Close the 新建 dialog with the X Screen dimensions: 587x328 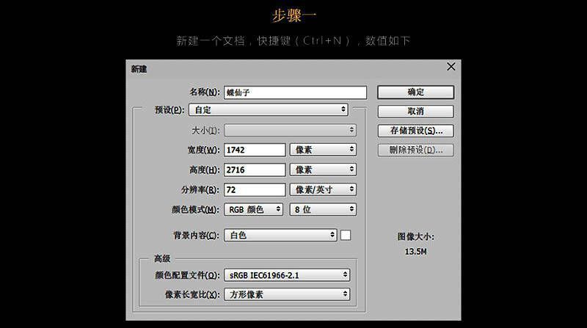(451, 68)
